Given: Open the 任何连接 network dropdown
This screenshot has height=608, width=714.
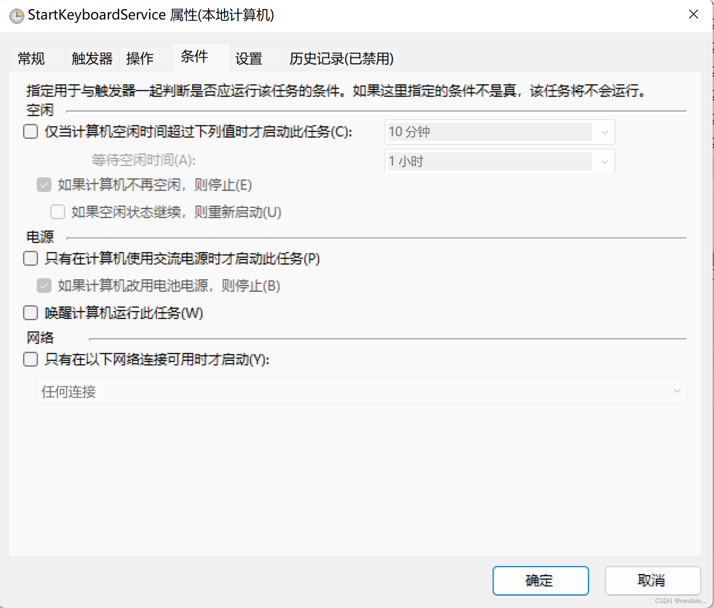Looking at the screenshot, I should coord(362,391).
